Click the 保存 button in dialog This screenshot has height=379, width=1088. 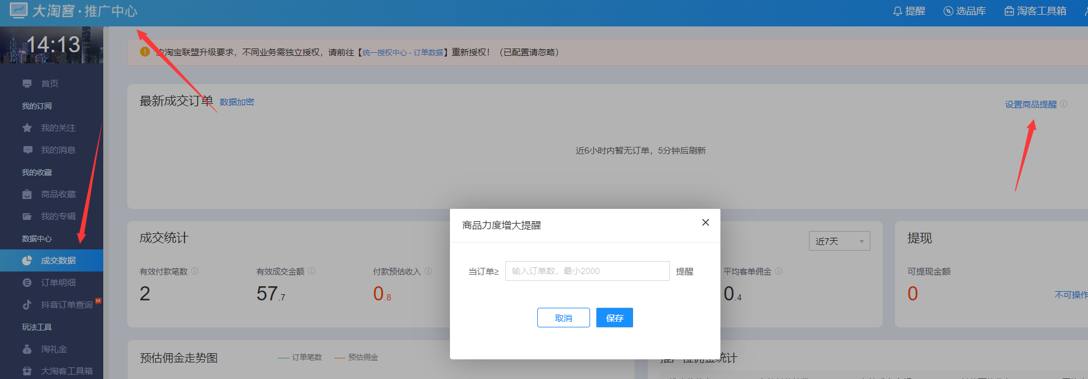(x=614, y=318)
